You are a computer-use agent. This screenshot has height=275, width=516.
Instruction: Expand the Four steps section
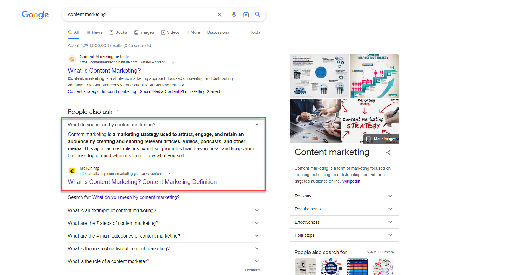pos(344,235)
